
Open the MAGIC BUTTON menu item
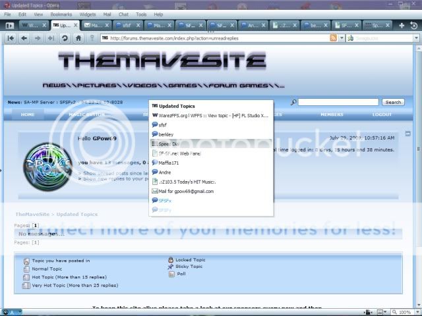coord(86,115)
